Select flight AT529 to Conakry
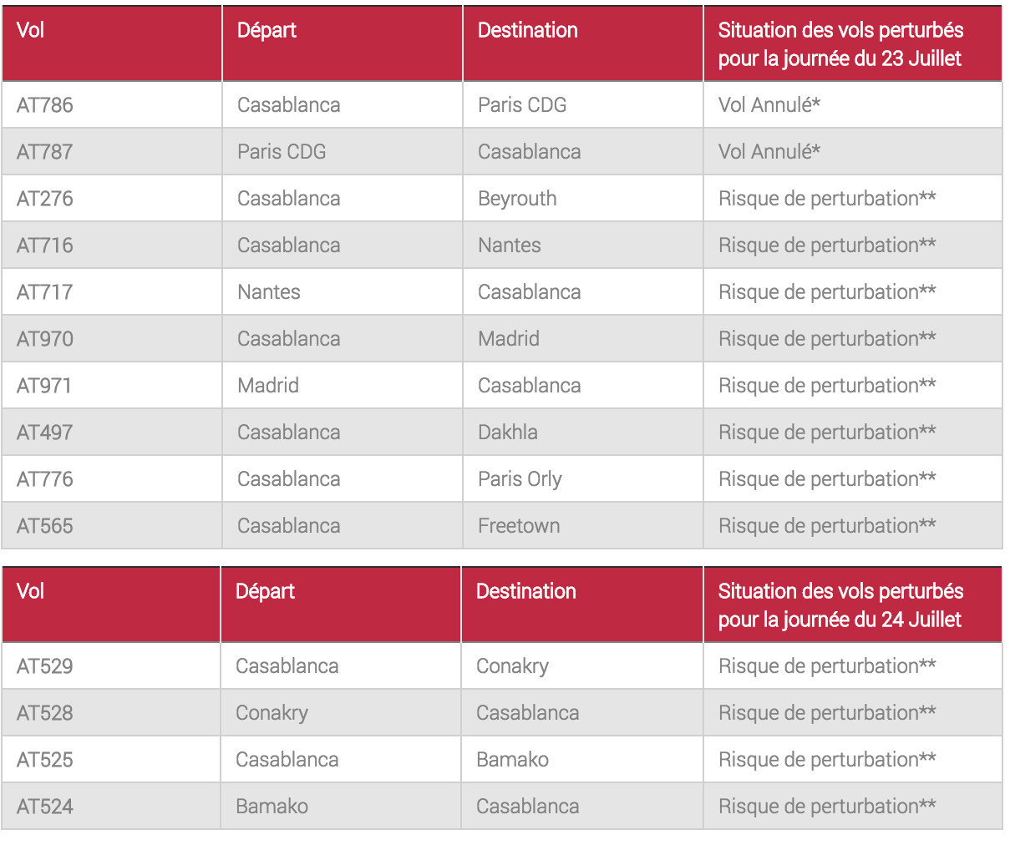Viewport: 1010px width, 850px height. coord(45,666)
